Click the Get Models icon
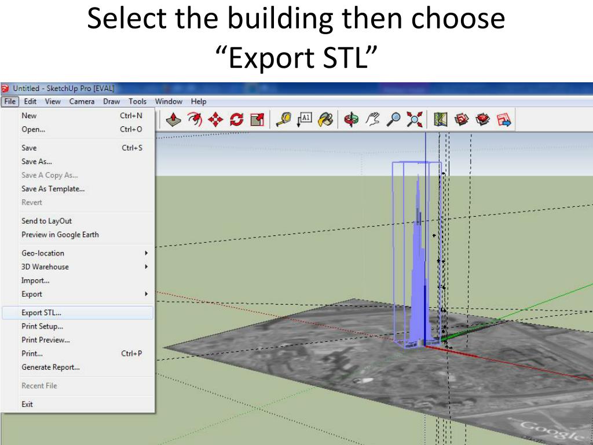This screenshot has width=593, height=445. point(462,120)
